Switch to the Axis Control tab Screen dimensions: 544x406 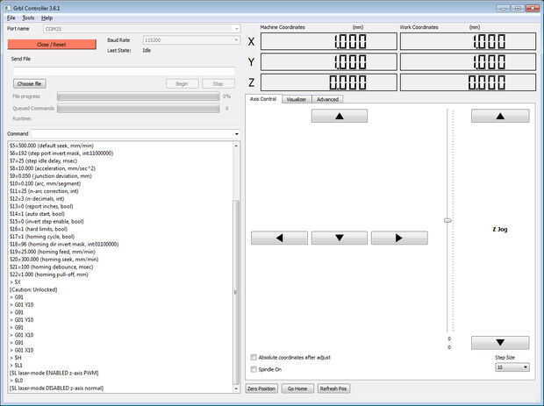click(263, 99)
